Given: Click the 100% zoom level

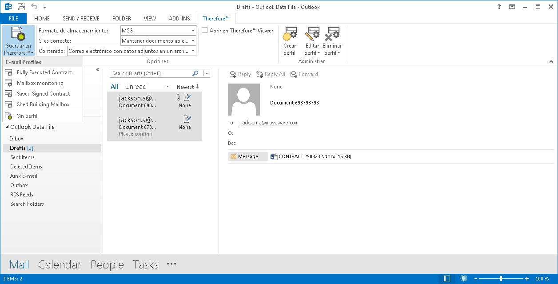Looking at the screenshot, I should 542,279.
